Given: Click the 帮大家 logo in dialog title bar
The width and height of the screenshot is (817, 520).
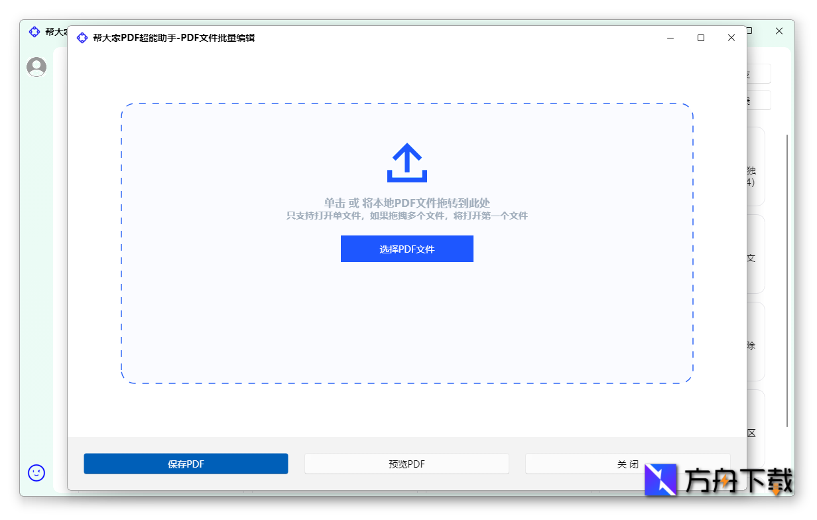Looking at the screenshot, I should pyautogui.click(x=82, y=38).
